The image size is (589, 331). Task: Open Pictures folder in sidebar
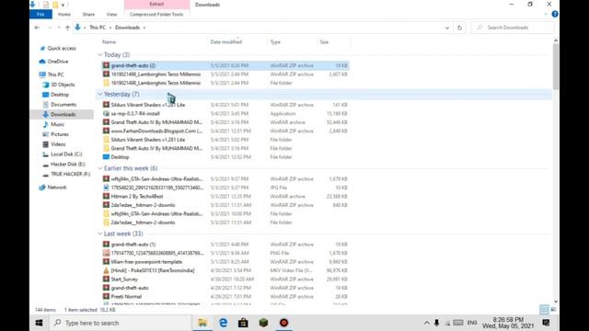(x=59, y=134)
